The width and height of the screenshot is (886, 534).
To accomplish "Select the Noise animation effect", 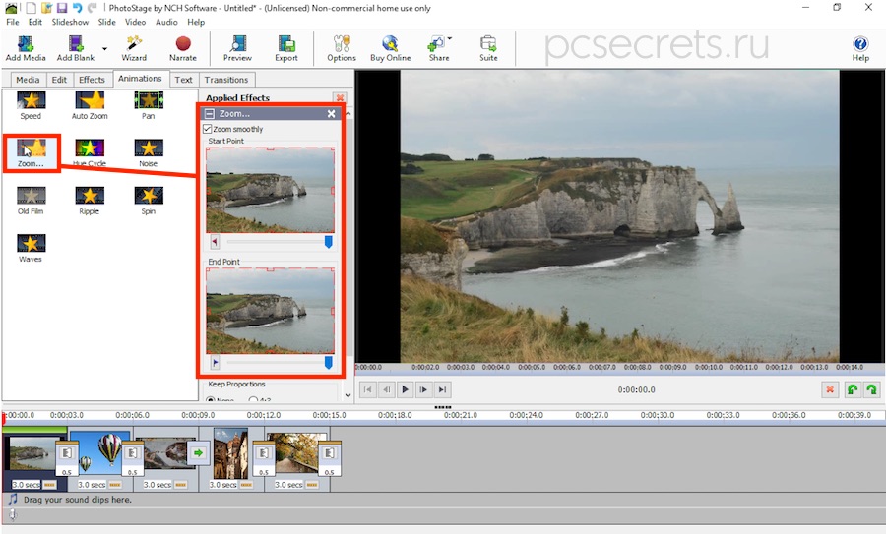I will 148,153.
